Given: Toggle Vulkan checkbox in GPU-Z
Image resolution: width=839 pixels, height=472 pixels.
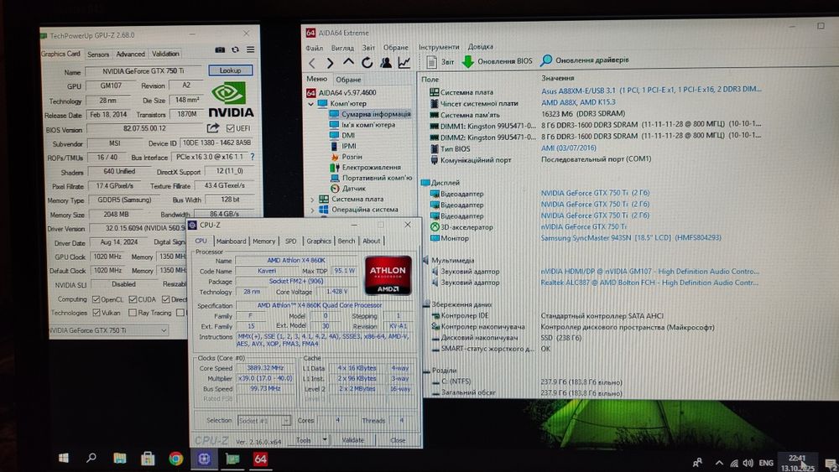Looking at the screenshot, I should [x=96, y=312].
